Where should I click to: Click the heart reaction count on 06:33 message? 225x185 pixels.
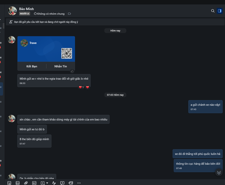coord(81,87)
